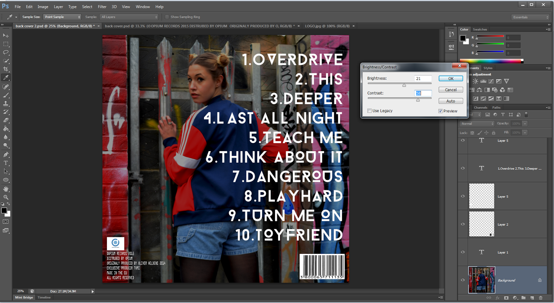
Task: Enable the Use Legacy checkbox
Action: [x=369, y=111]
